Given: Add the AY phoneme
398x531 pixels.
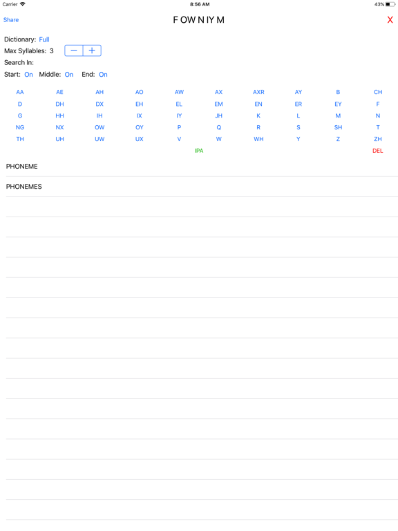Looking at the screenshot, I should coord(298,92).
